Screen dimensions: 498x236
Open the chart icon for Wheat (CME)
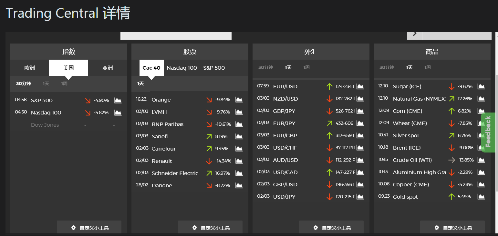click(x=481, y=123)
